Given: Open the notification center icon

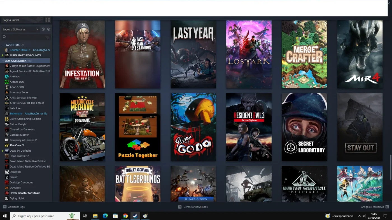Looking at the screenshot, I should (385, 216).
